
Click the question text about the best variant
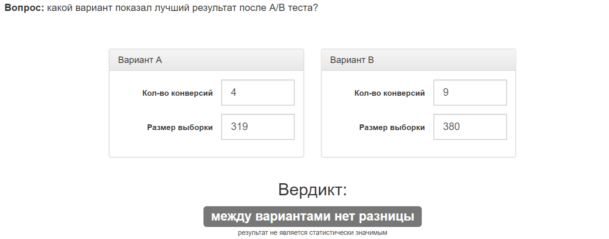pyautogui.click(x=181, y=8)
